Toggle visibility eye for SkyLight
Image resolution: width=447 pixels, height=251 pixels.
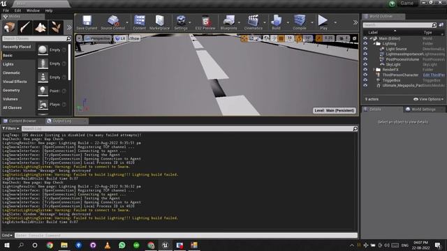tap(365, 65)
